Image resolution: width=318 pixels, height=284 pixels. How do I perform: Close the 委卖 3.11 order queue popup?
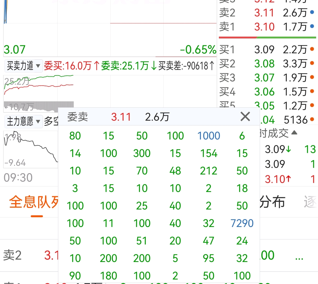[x=245, y=116]
